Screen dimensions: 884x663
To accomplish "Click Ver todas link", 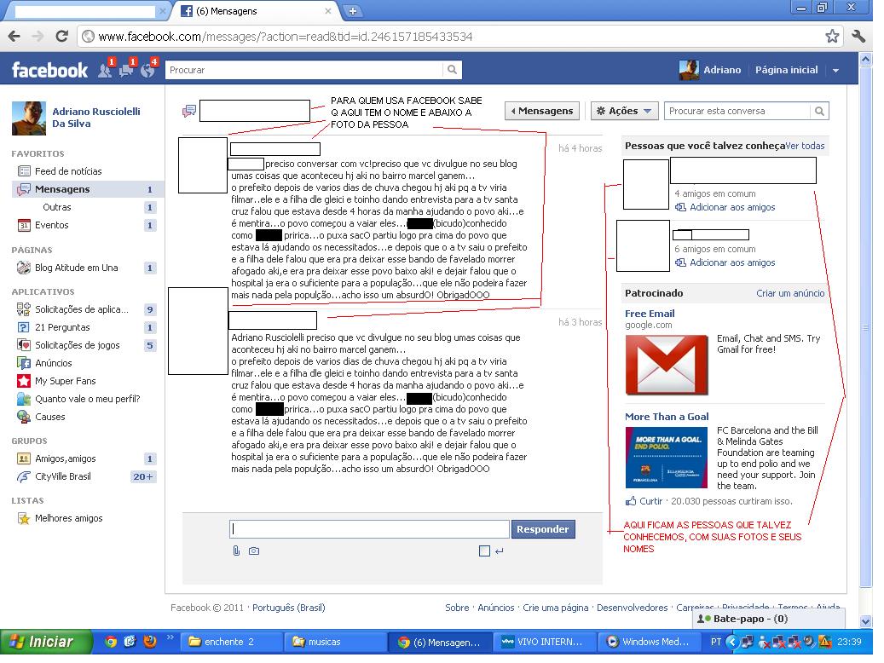I will pyautogui.click(x=805, y=146).
